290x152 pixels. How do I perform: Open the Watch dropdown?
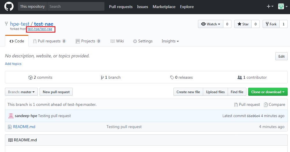coord(210,24)
